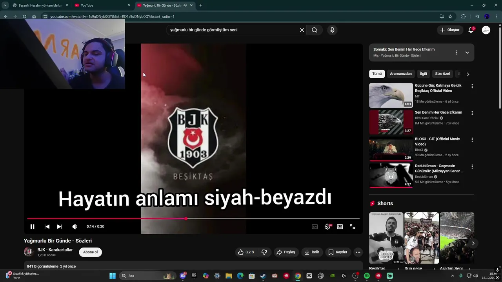Toggle subtitles in the player
Viewport: 502px width, 282px height.
(x=315, y=226)
